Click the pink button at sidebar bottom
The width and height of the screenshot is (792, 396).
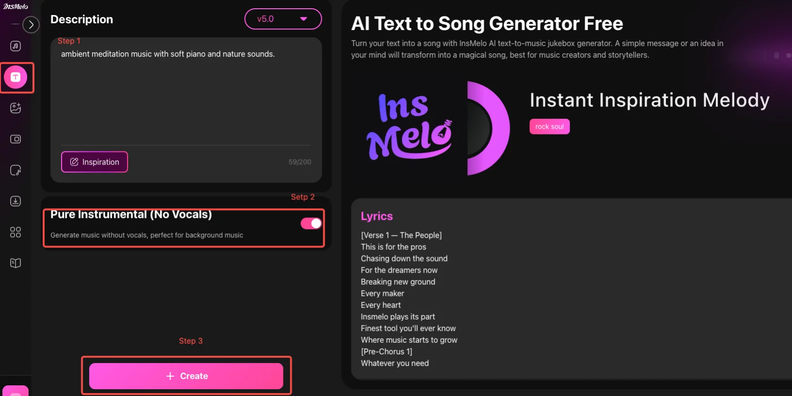point(16,391)
